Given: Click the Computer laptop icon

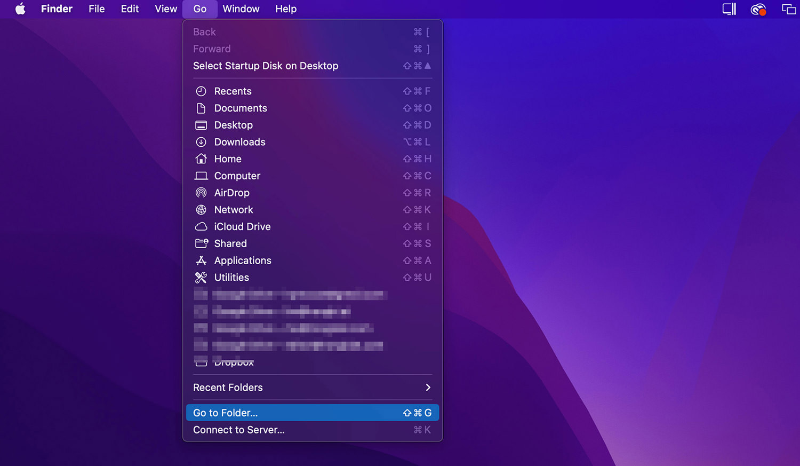Looking at the screenshot, I should [201, 176].
